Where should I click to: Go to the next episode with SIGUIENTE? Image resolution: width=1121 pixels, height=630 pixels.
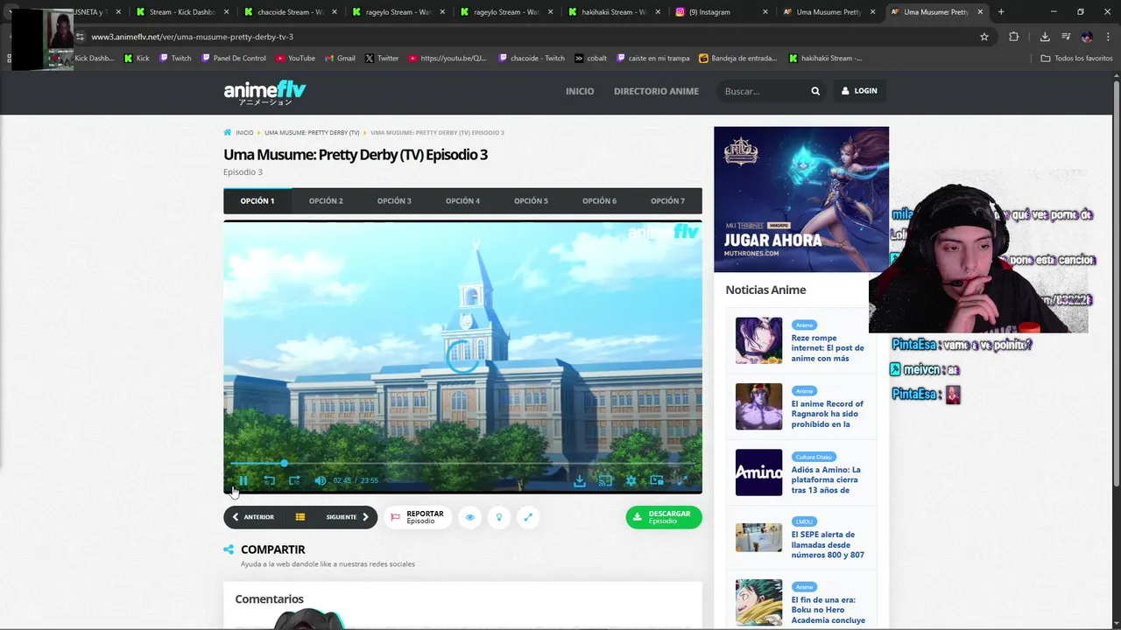coord(347,517)
